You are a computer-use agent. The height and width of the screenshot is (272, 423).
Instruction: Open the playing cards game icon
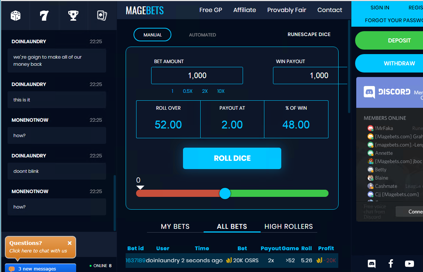(x=102, y=16)
